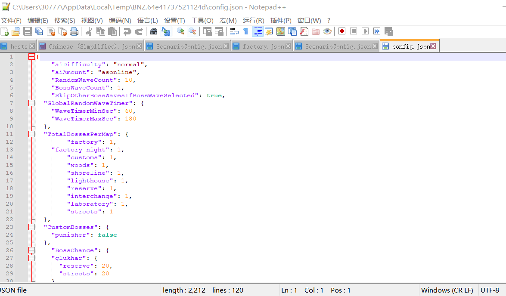Click the UTF-8 encoding status field

point(490,290)
